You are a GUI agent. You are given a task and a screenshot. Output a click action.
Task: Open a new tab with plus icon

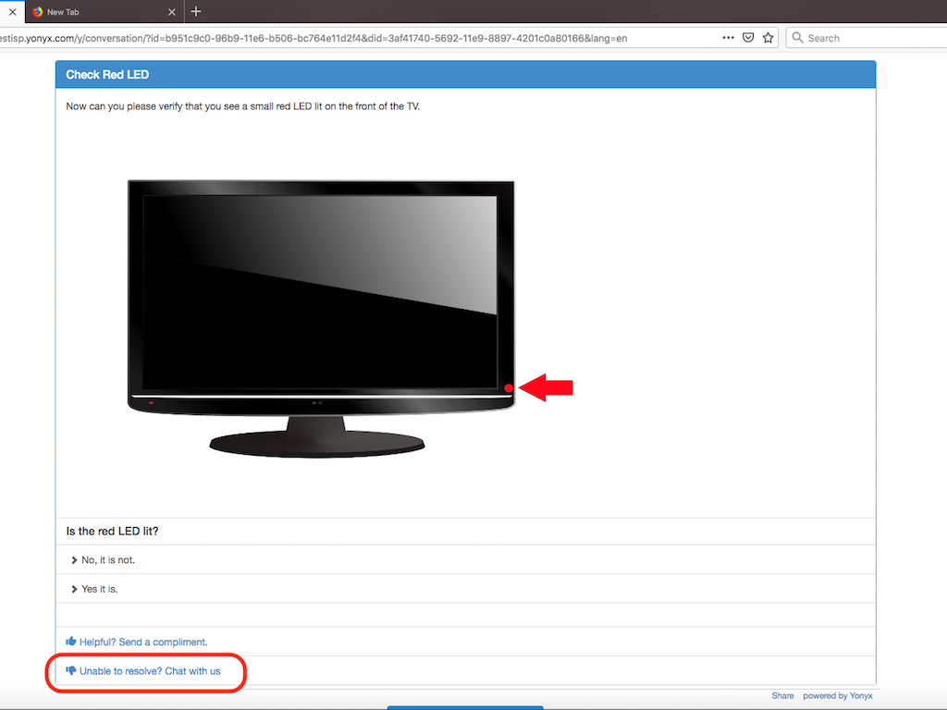click(x=196, y=11)
